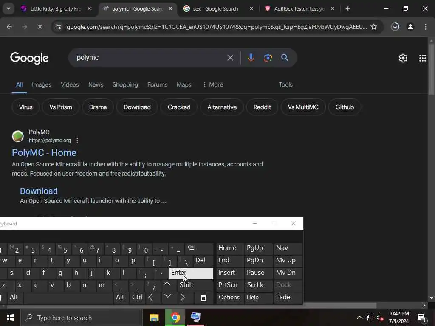This screenshot has width=435, height=326.
Task: Tap the Fade key on the on-screen keyboard
Action: 288,298
